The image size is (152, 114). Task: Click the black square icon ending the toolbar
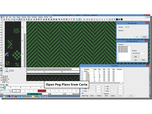(122, 19)
